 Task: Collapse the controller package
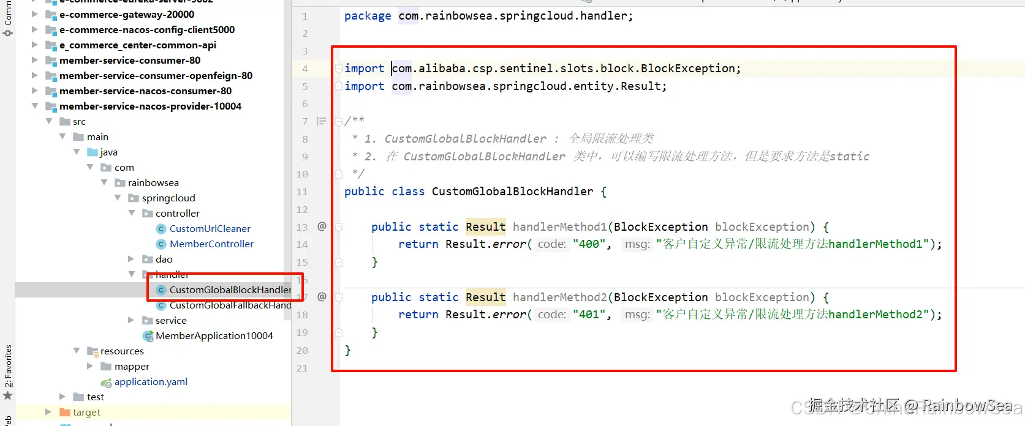coord(132,213)
